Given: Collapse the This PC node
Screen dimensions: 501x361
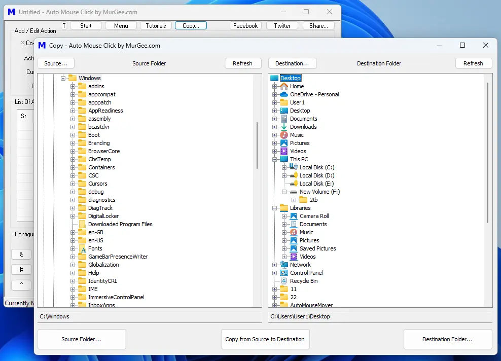Looking at the screenshot, I should 274,159.
